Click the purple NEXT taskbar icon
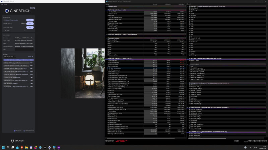268x150 pixels. (x=59, y=147)
